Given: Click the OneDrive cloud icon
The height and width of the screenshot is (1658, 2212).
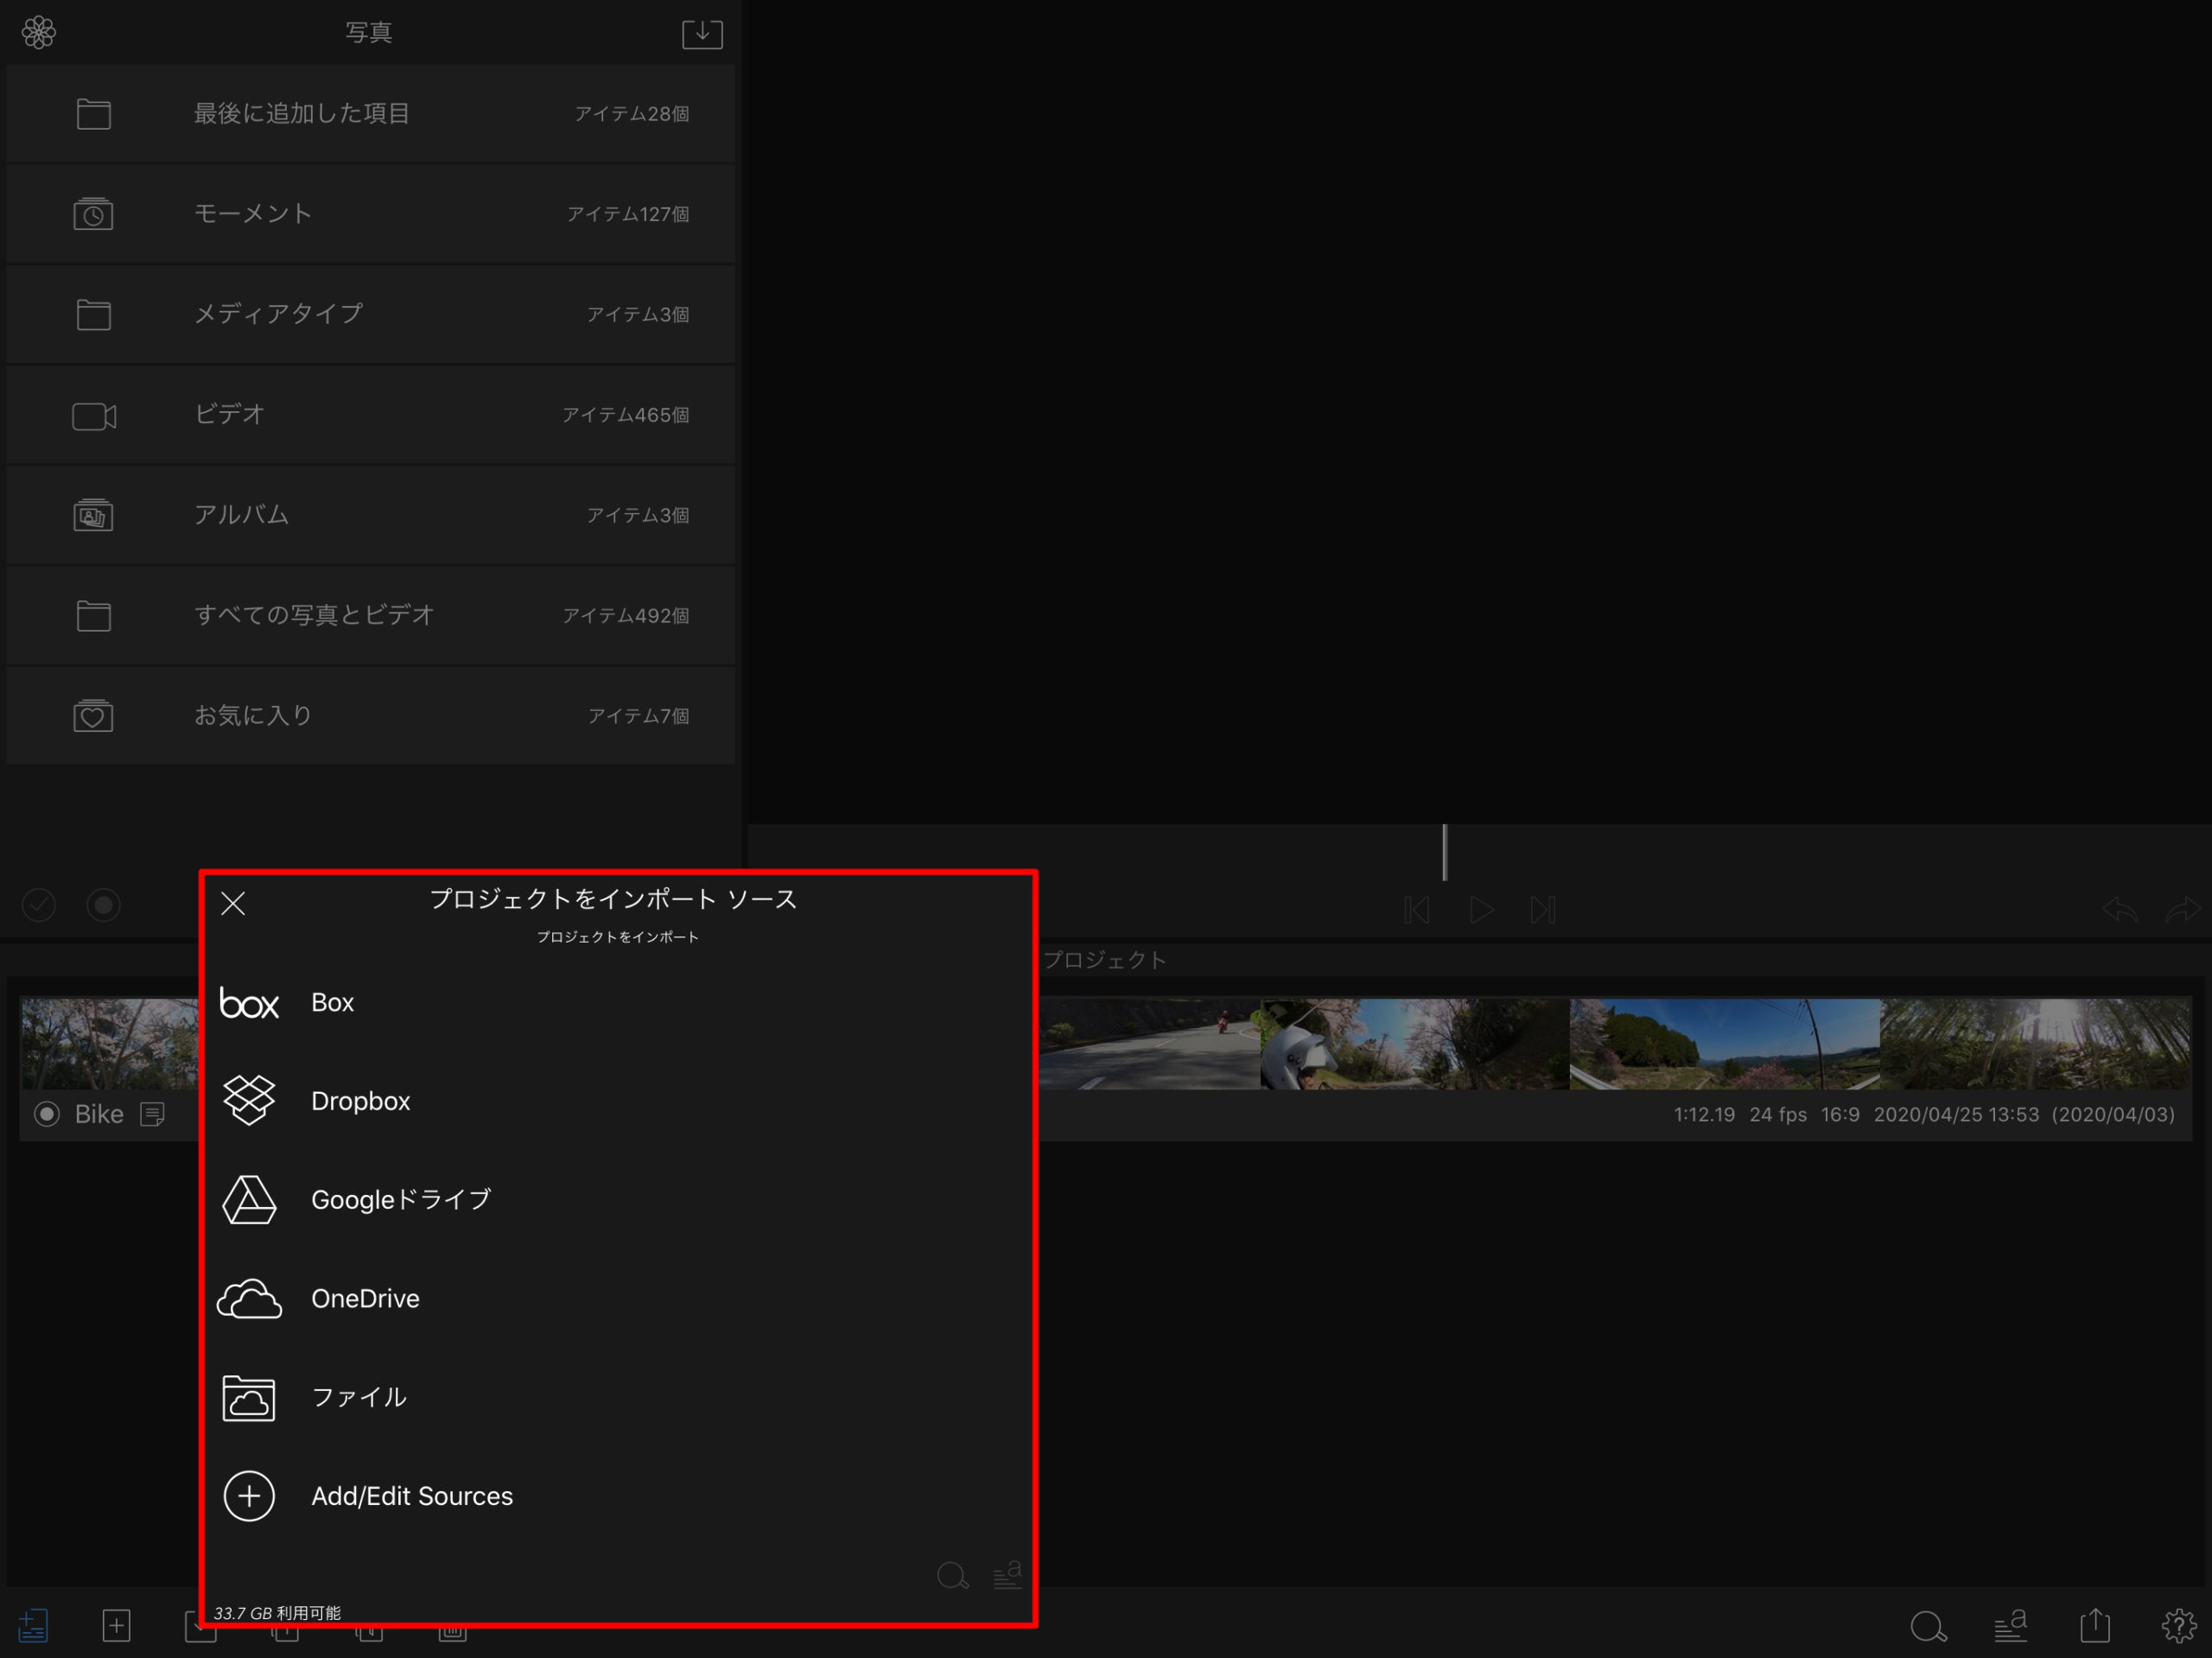Looking at the screenshot, I should point(249,1299).
